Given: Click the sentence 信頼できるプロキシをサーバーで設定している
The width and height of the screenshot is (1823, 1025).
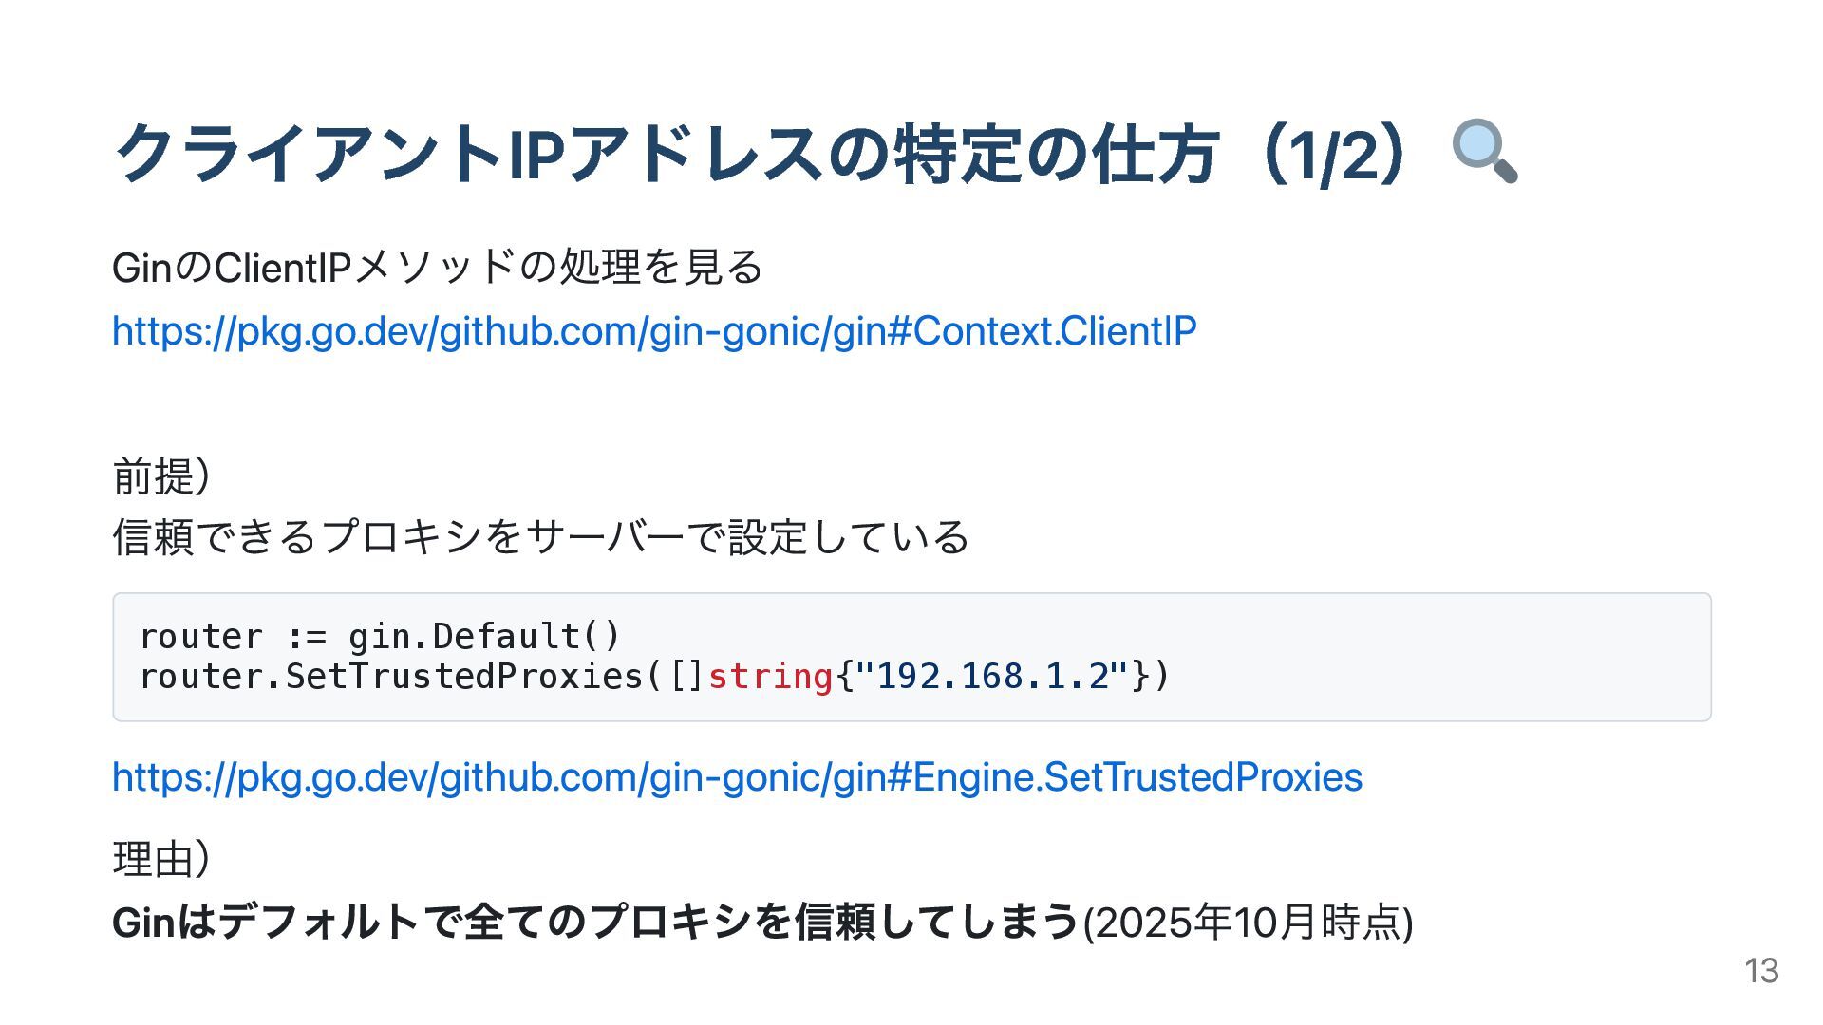Looking at the screenshot, I should (540, 537).
